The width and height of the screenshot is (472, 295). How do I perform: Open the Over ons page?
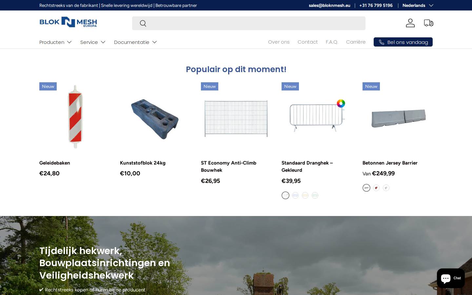pos(279,42)
